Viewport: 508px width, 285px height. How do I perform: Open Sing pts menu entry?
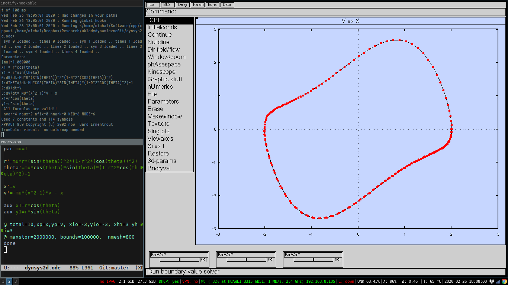(x=170, y=131)
